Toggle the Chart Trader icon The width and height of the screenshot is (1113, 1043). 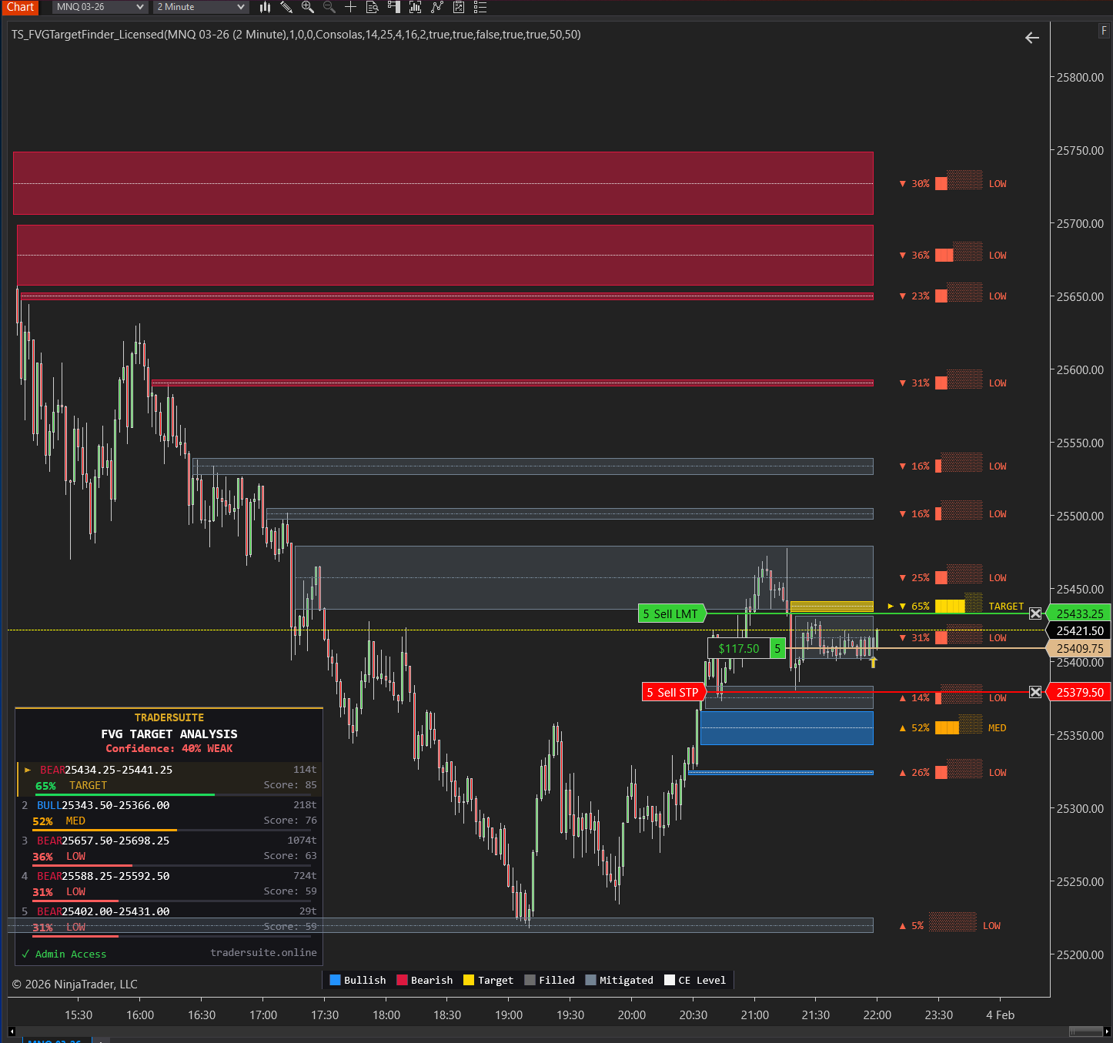394,7
